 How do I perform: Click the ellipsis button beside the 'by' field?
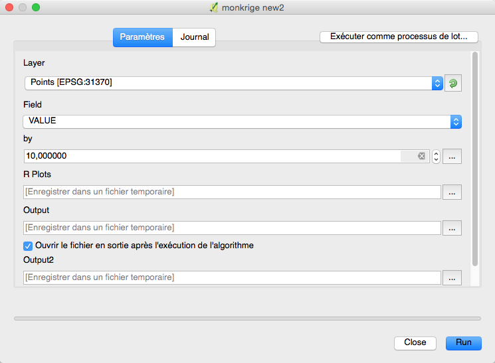(452, 157)
